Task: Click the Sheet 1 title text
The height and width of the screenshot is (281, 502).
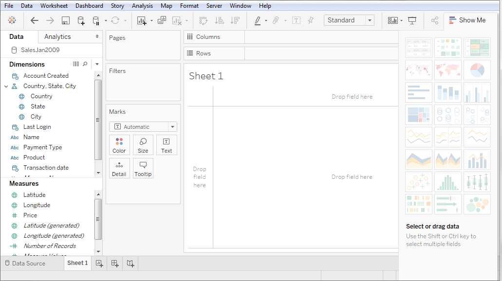Action: 206,76
